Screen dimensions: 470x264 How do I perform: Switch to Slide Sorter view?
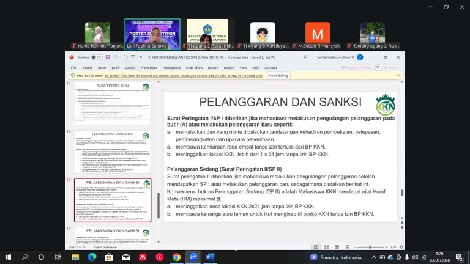pyautogui.click(x=325, y=247)
